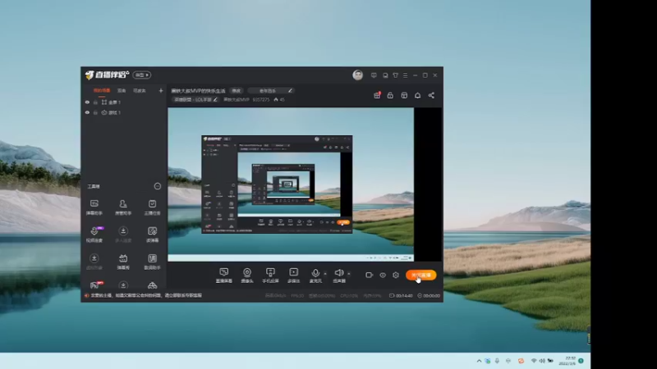Lock the 游戏 1 source
This screenshot has width=657, height=369.
(95, 112)
